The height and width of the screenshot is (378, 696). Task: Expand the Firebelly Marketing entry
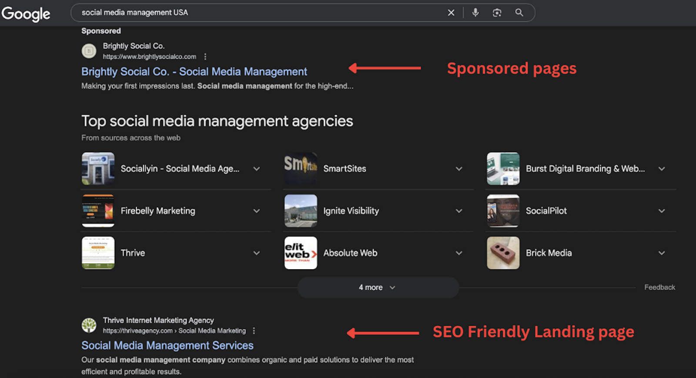tap(257, 211)
